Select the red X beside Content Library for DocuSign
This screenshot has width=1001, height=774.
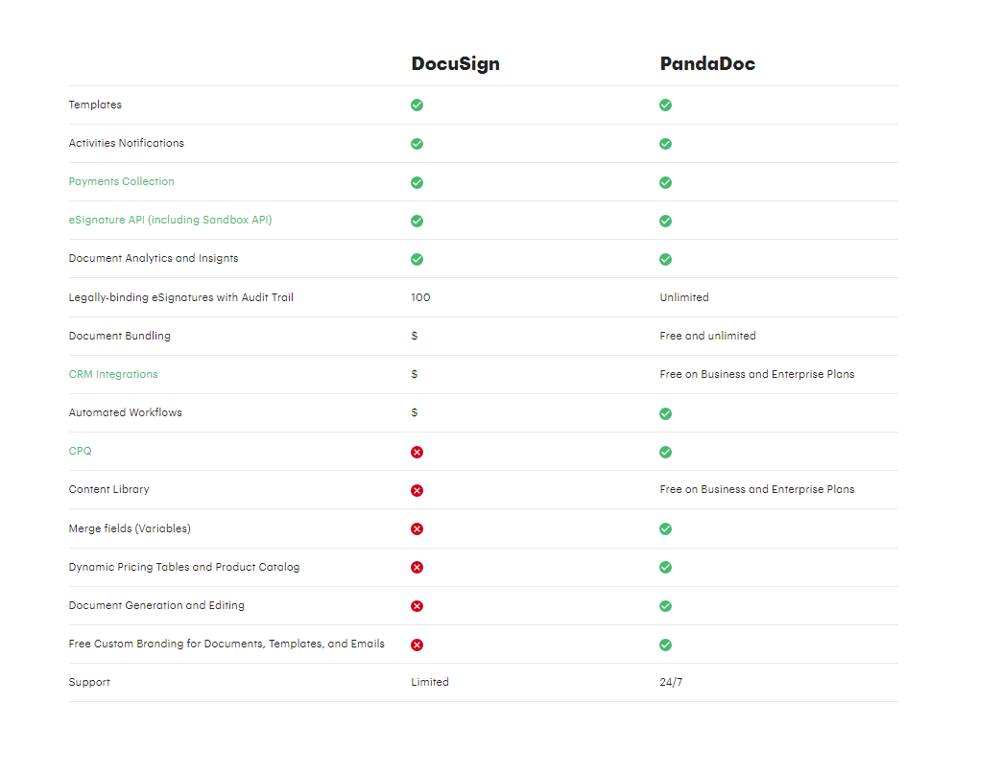417,489
